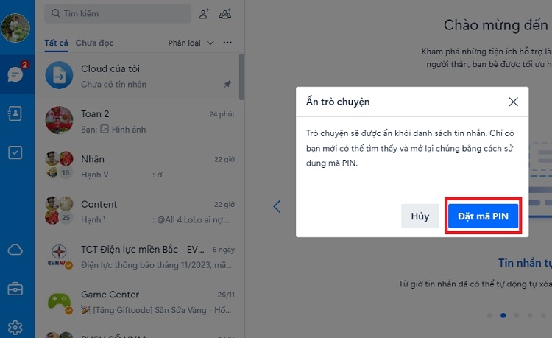
Task: Click the conversation list scrollbar
Action: (241, 77)
